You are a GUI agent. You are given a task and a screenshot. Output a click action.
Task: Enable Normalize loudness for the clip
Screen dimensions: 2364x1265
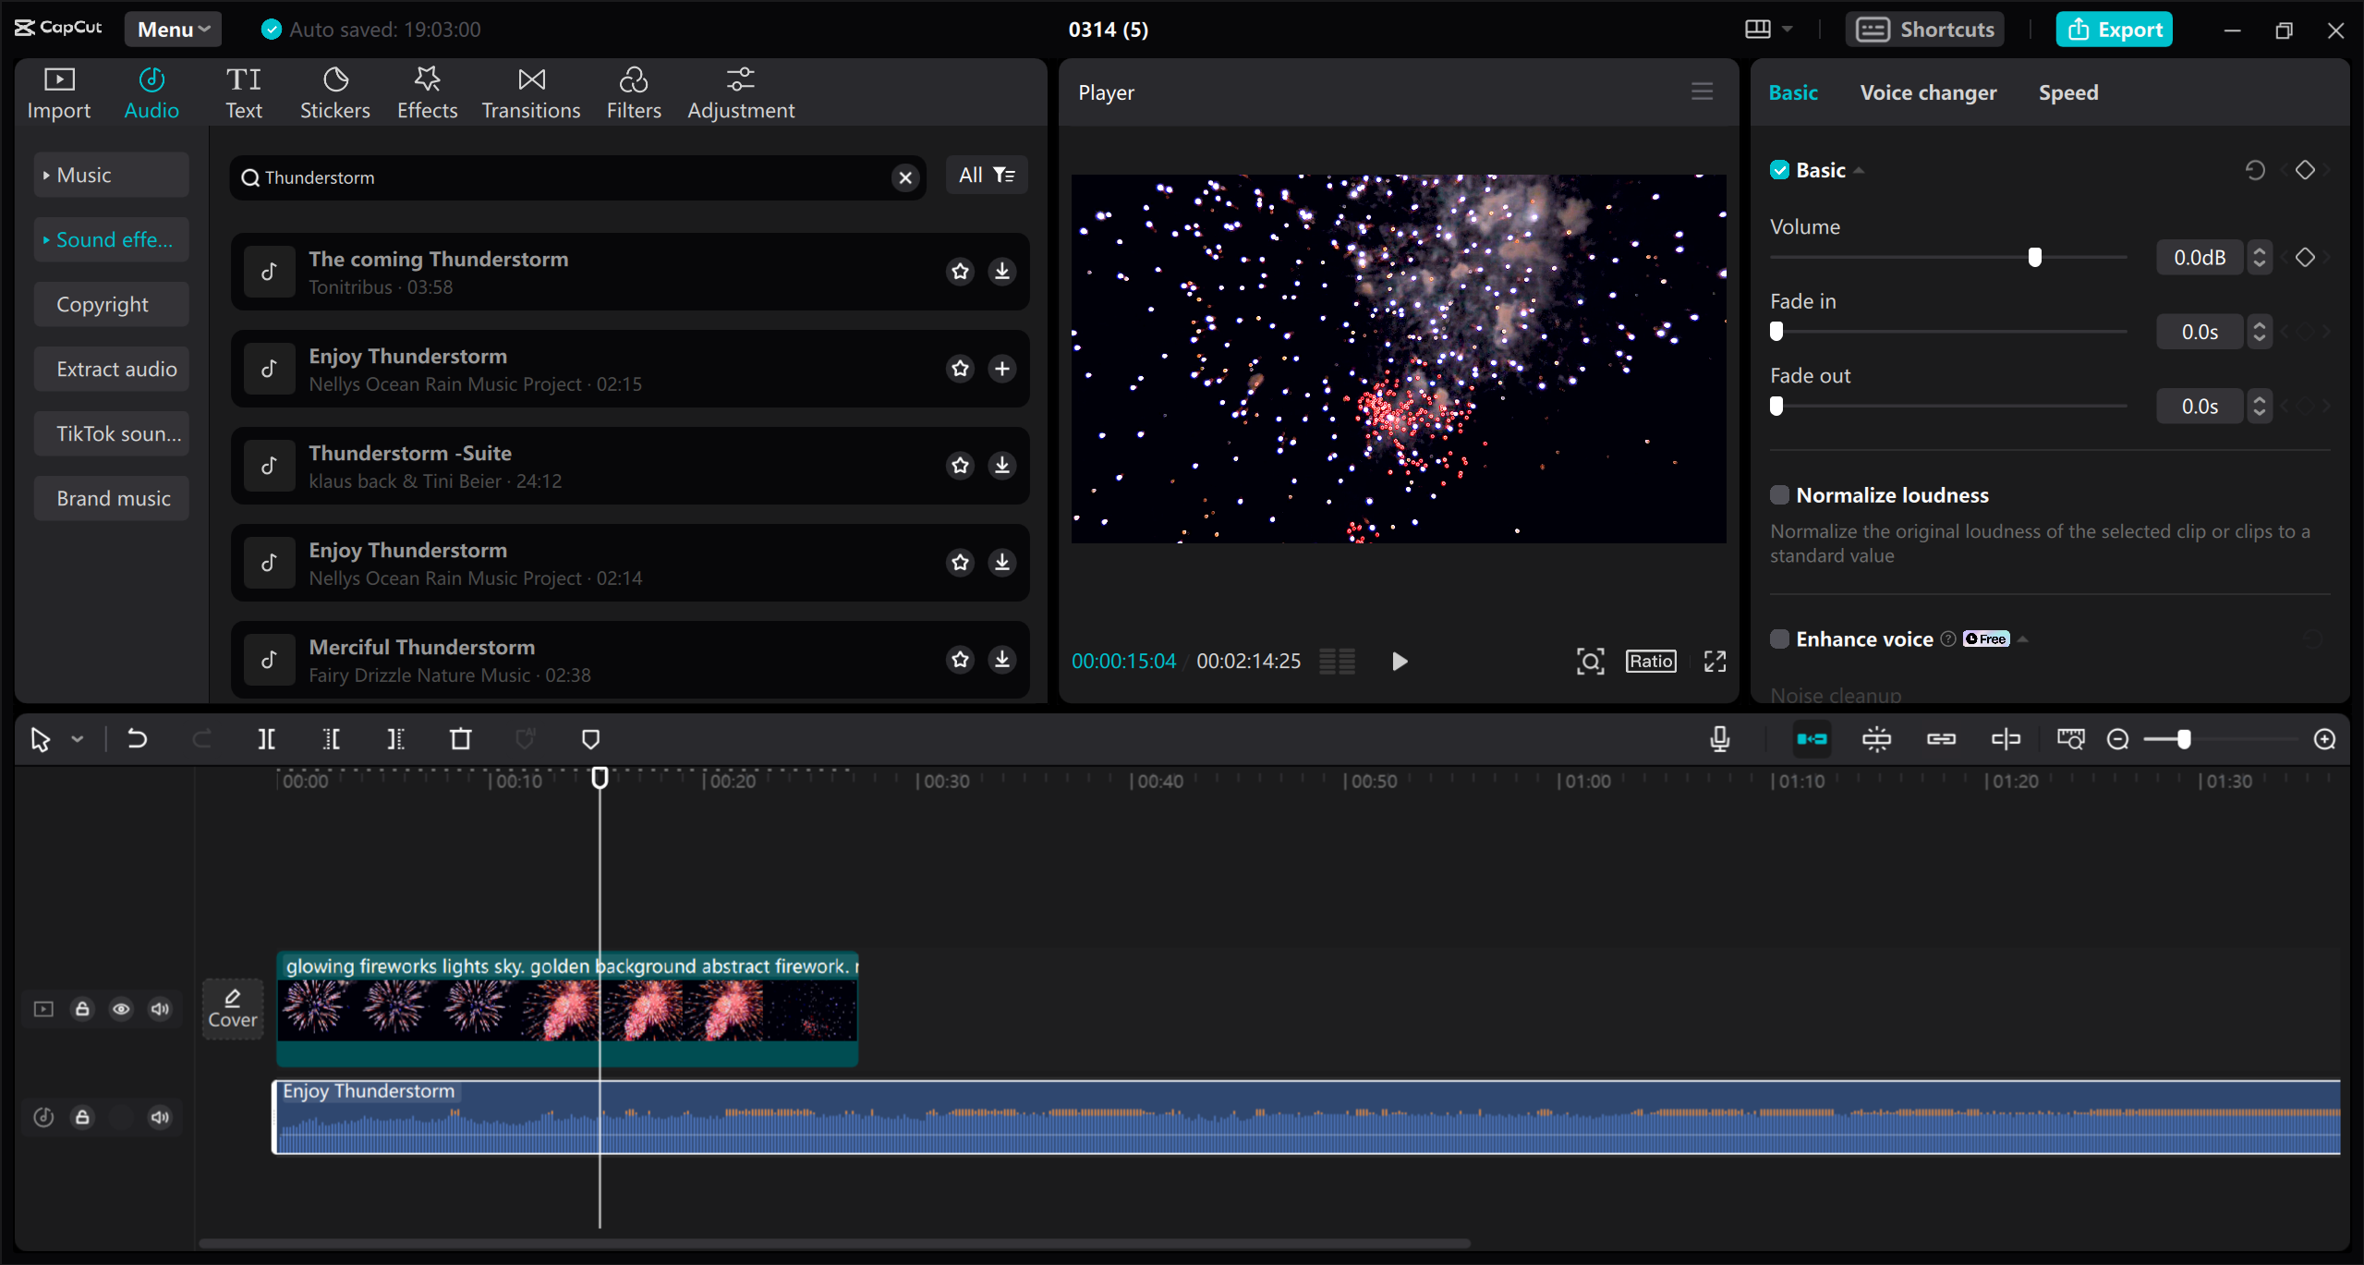[1778, 494]
